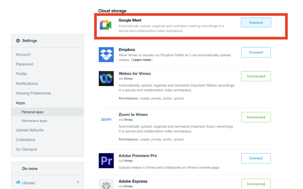Click the Dropbox logo icon
This screenshot has height=189, width=303.
click(106, 54)
